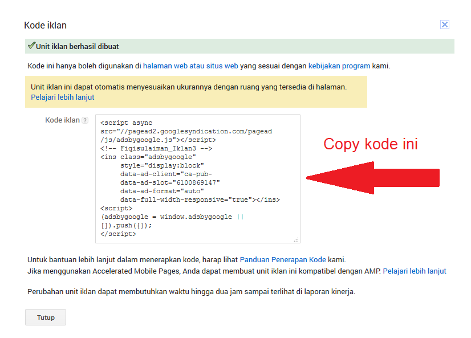Viewport: 471px width, 338px height.
Task: Click the 'Fiqisulaiman_Iklan3' comment line in code
Action: 156,148
